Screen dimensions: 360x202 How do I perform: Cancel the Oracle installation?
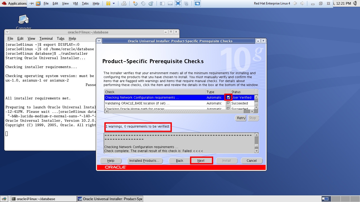coord(252,160)
